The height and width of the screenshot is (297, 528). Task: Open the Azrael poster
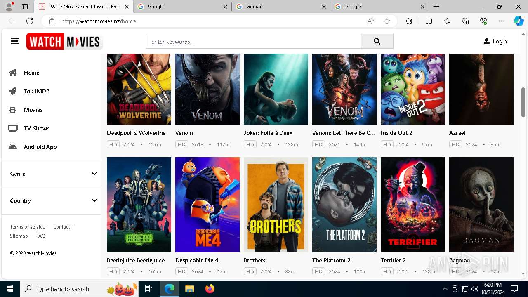(x=481, y=89)
